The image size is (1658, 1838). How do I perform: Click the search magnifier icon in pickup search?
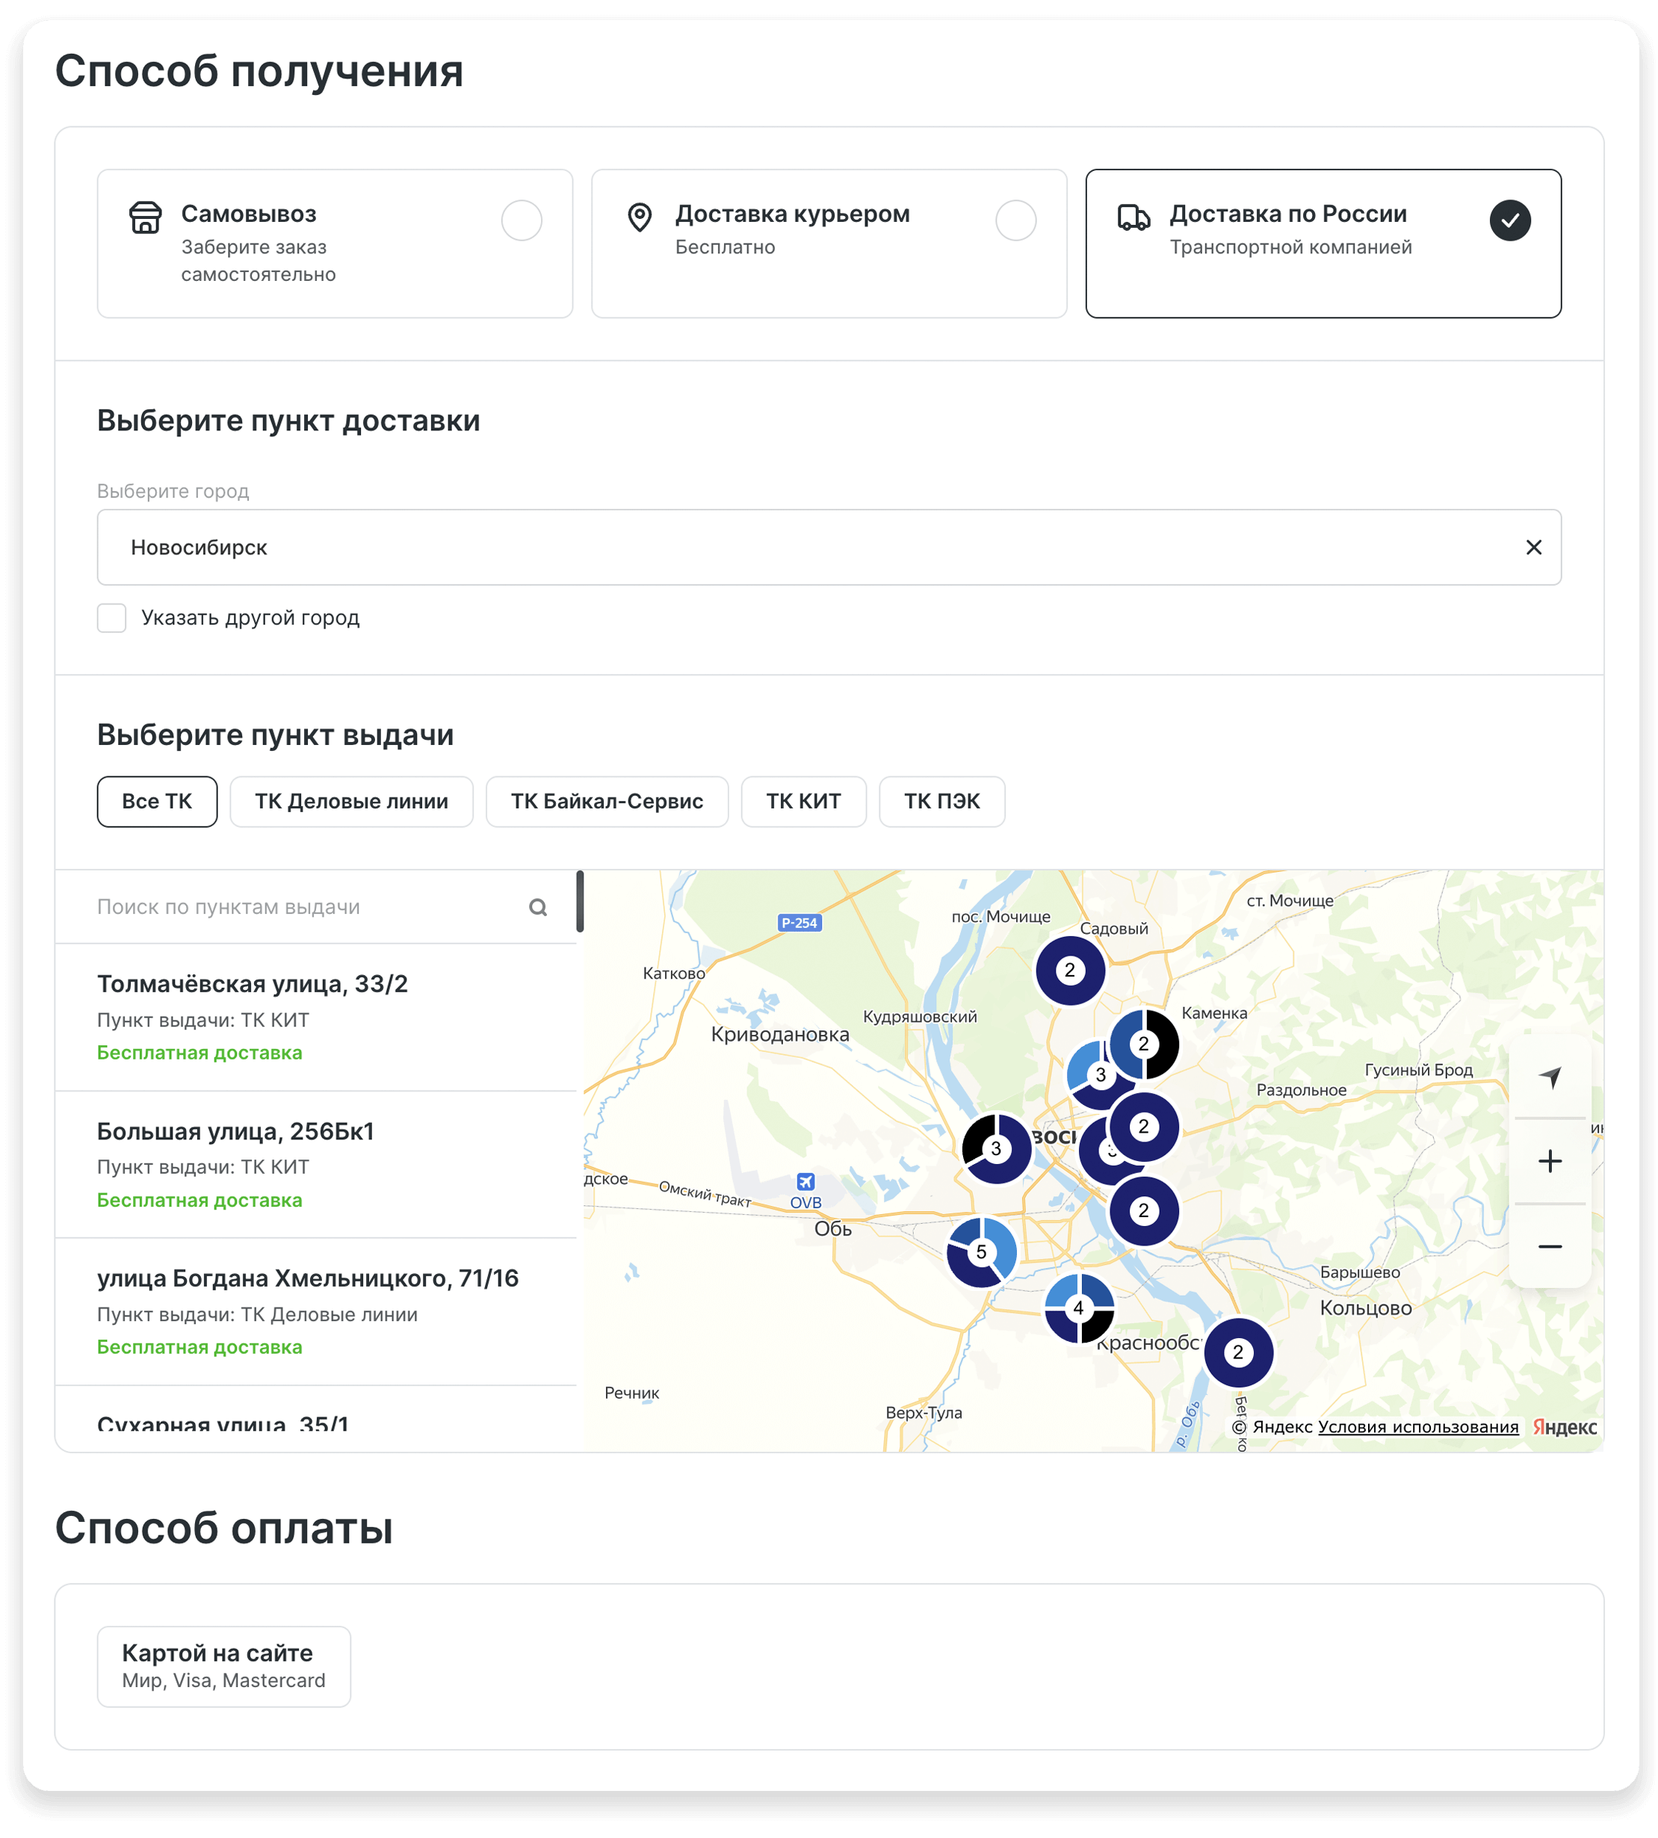pos(537,907)
